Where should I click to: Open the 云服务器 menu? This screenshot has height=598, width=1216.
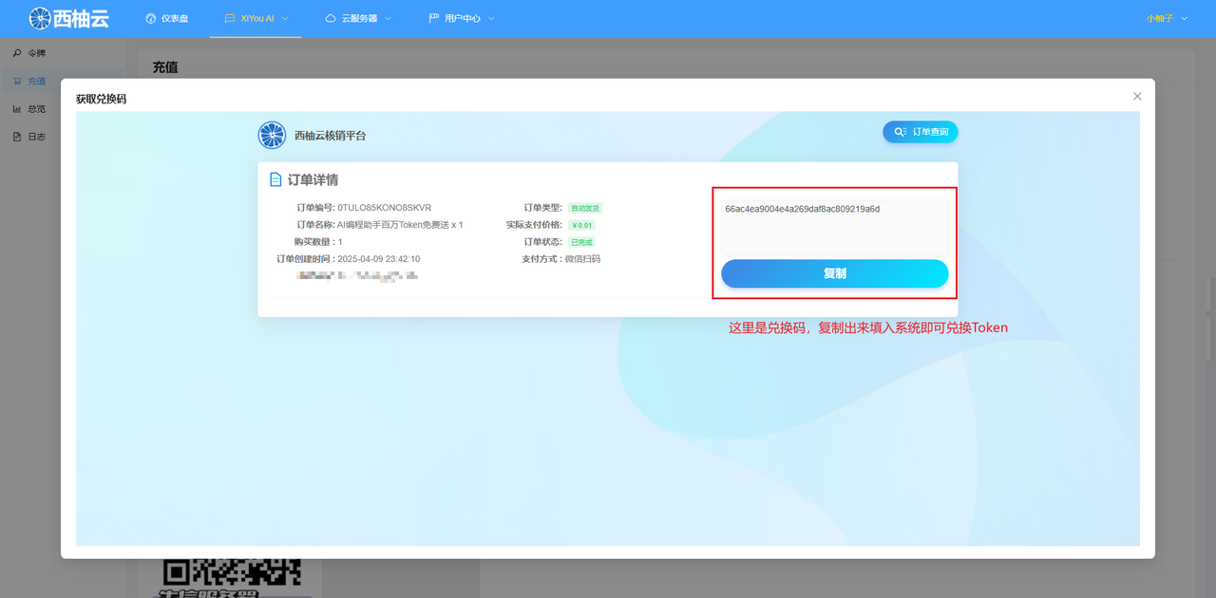pos(358,18)
